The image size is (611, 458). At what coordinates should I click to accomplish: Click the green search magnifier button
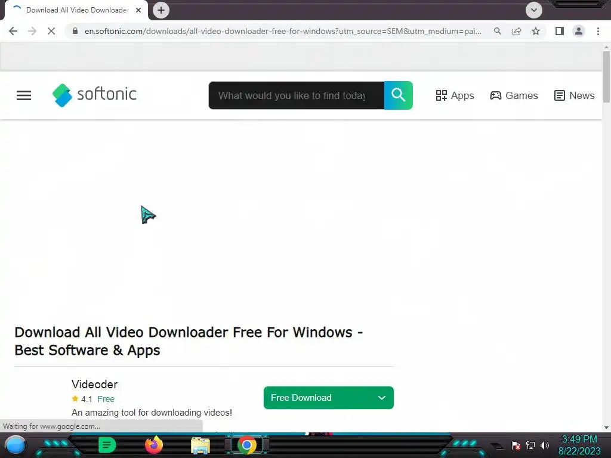pos(398,95)
